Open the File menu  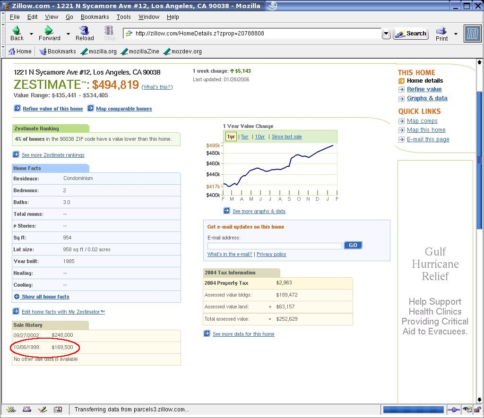pos(15,17)
